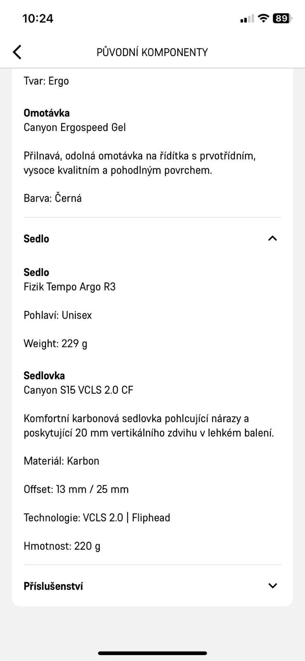305x661 pixels.
Task: Expand the Příslušenství section chevron
Action: (272, 586)
